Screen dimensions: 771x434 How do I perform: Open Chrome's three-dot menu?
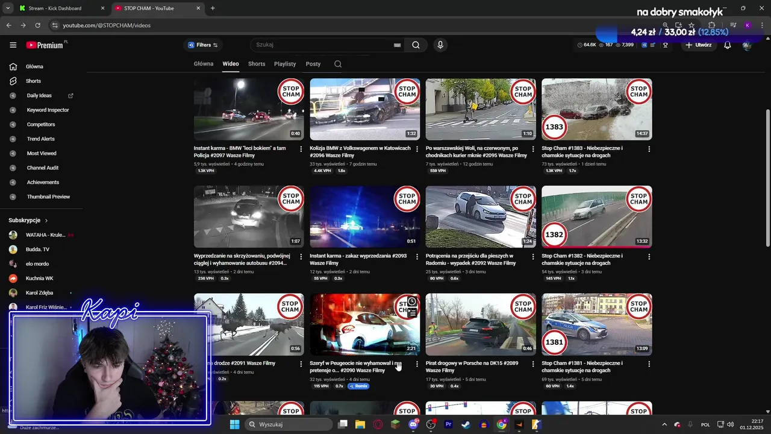coord(762,25)
